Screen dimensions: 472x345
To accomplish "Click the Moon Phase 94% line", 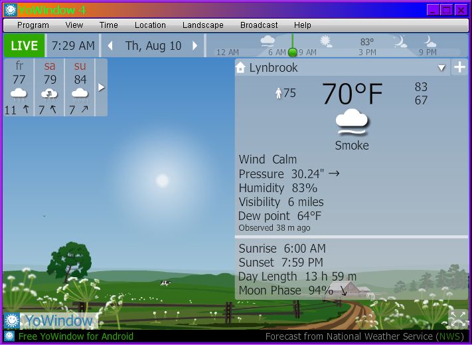I will click(x=293, y=290).
